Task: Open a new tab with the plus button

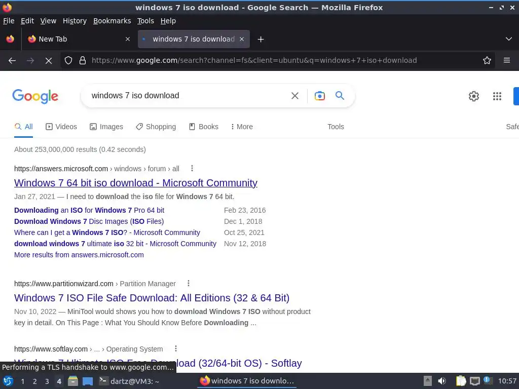Action: click(261, 40)
